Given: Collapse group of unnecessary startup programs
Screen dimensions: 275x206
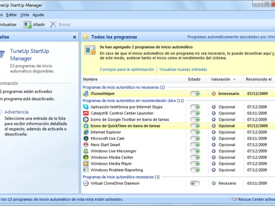Looking at the screenshot, I should (x=124, y=87).
